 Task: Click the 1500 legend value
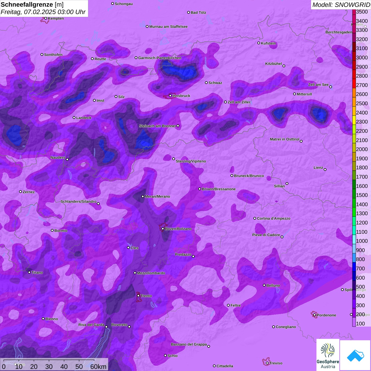(362, 195)
